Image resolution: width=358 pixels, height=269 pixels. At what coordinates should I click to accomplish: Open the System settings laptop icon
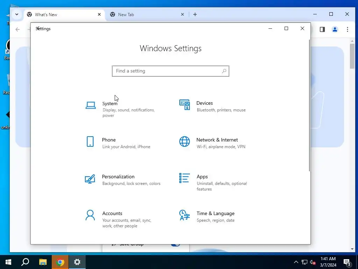91,105
